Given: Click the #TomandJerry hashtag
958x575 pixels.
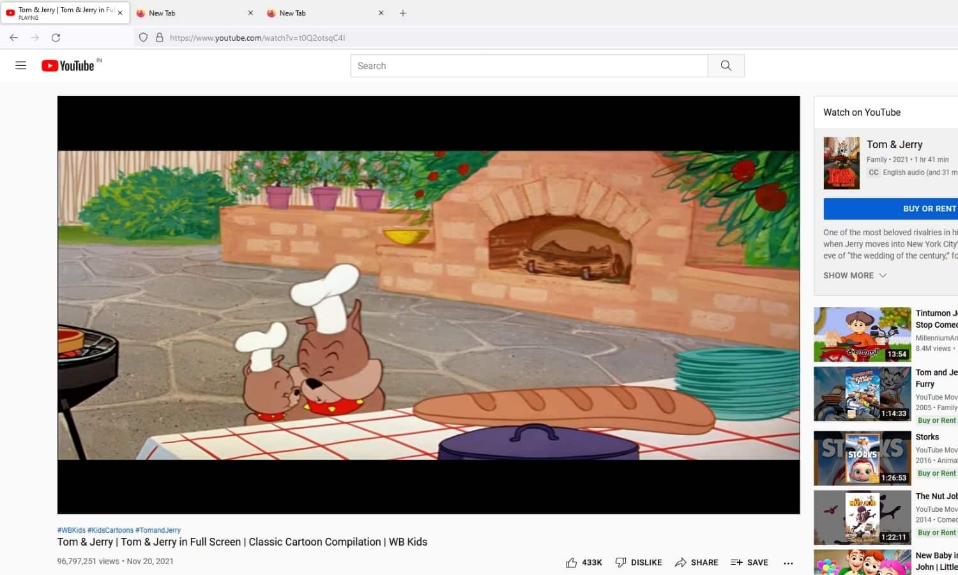Looking at the screenshot, I should [x=158, y=530].
